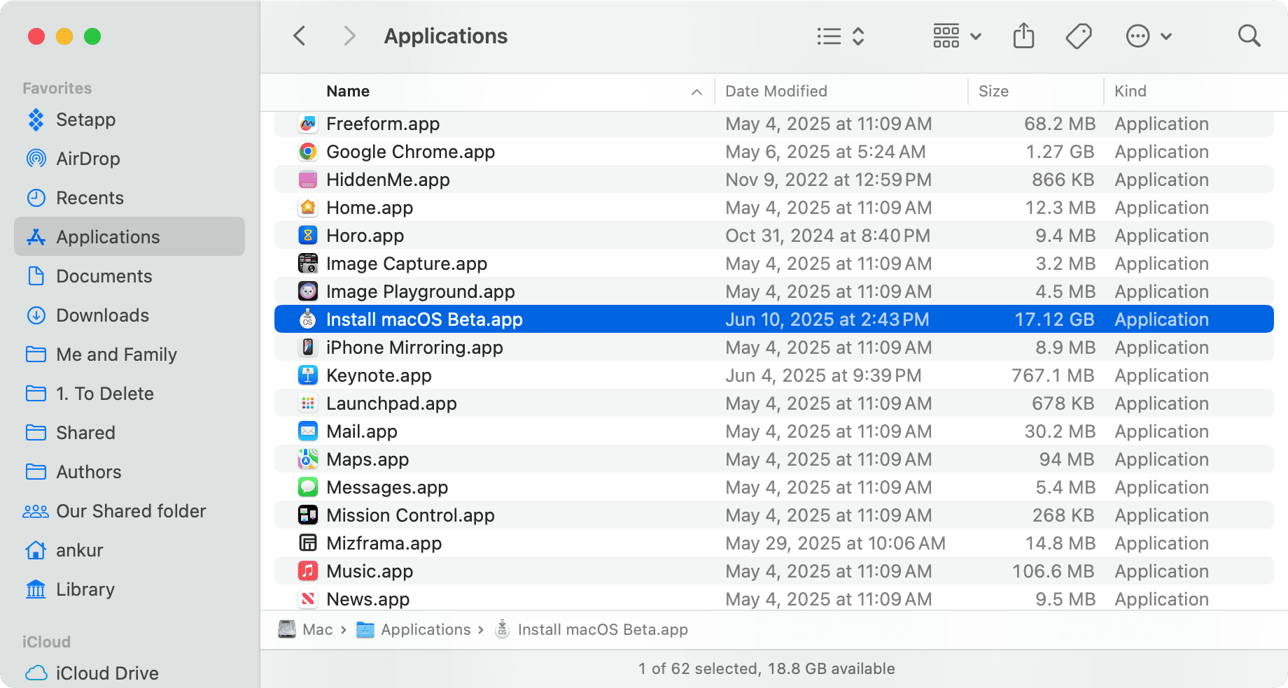Click the Maps.app icon
The image size is (1288, 688).
click(308, 459)
